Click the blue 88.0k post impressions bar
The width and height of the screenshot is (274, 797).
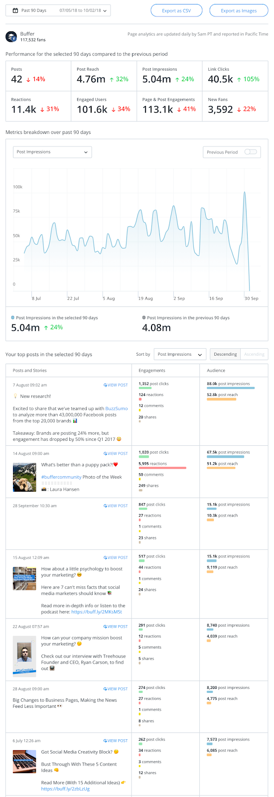[231, 388]
